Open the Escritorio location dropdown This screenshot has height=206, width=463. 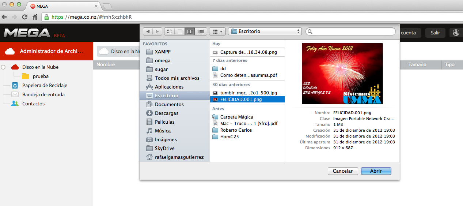click(x=265, y=31)
